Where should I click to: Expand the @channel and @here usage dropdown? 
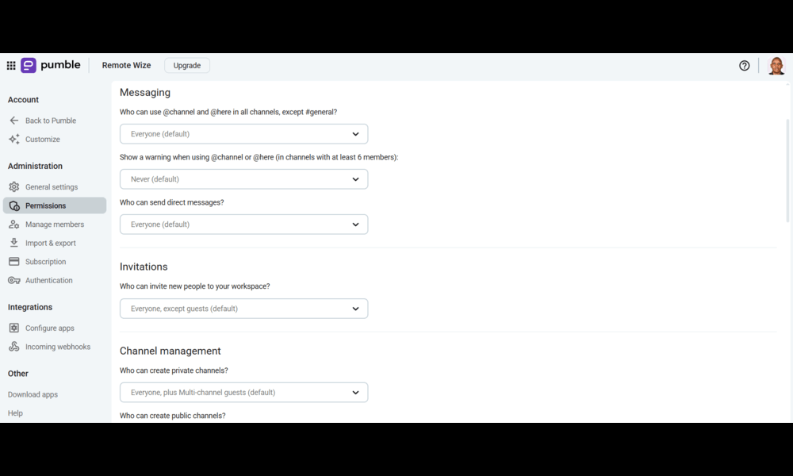click(243, 134)
